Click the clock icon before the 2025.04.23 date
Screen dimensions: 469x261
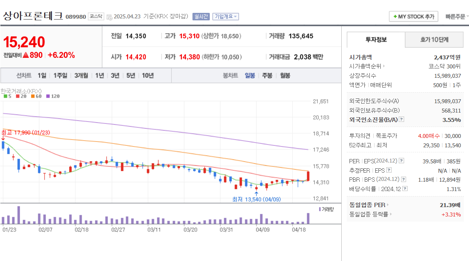point(110,16)
